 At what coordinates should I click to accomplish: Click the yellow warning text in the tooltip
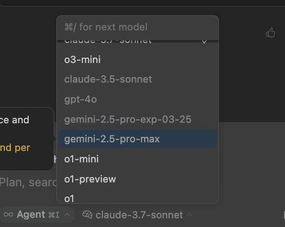point(15,148)
